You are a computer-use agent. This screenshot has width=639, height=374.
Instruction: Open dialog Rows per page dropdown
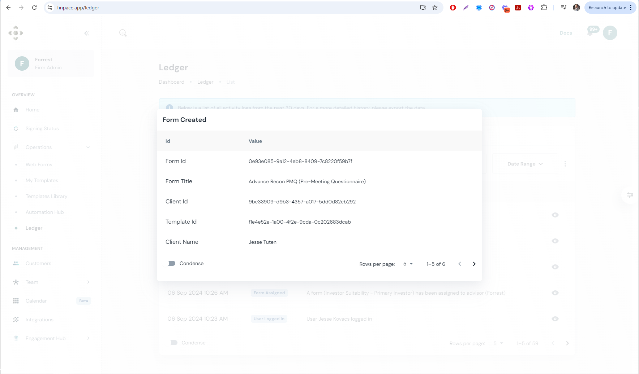coord(408,264)
